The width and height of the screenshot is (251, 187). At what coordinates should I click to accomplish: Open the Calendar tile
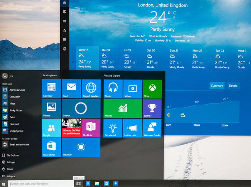(51, 88)
